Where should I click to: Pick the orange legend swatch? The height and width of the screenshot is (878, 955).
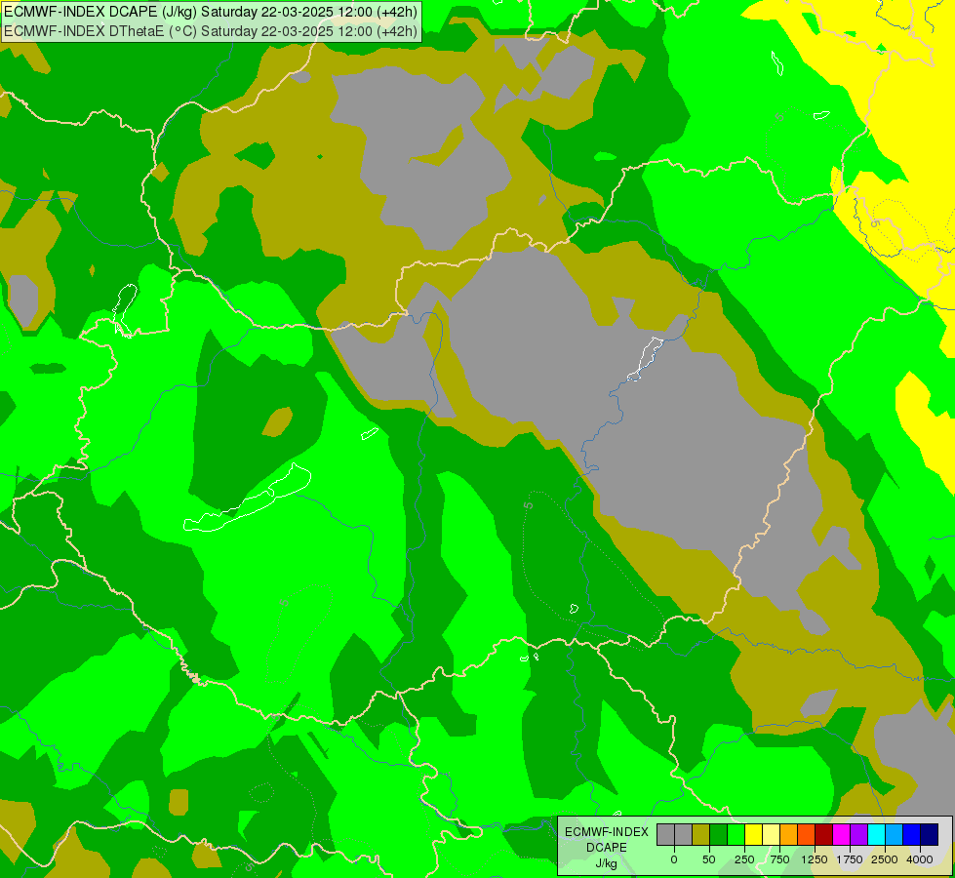pyautogui.click(x=789, y=834)
